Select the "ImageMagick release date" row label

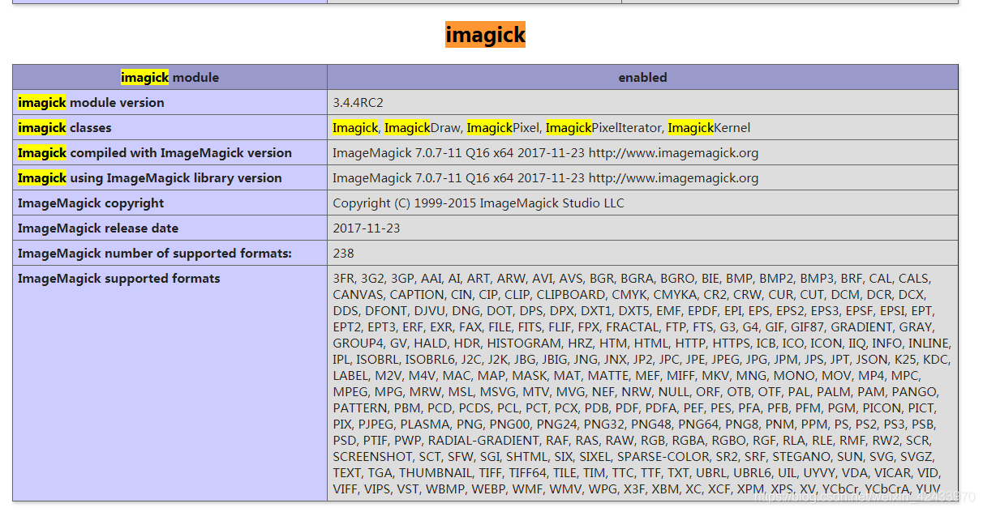click(98, 228)
